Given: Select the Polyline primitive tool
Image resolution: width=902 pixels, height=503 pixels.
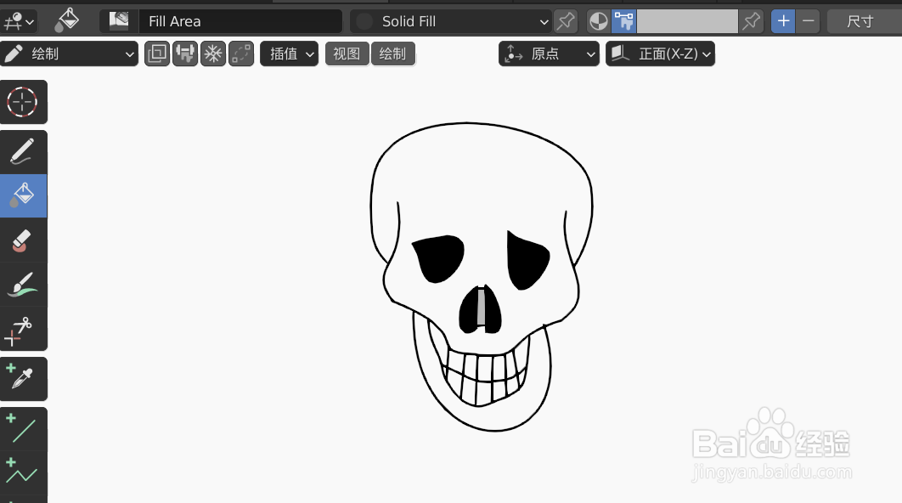Looking at the screenshot, I should [23, 473].
